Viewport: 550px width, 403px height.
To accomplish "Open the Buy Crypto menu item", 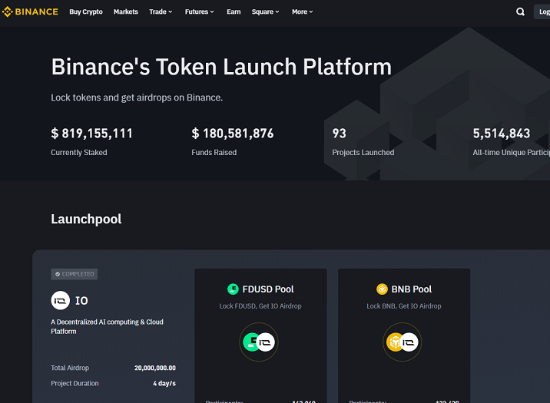I will 86,12.
